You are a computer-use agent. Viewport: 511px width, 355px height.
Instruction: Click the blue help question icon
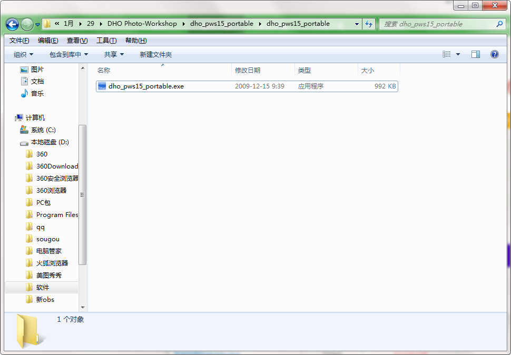click(x=494, y=54)
